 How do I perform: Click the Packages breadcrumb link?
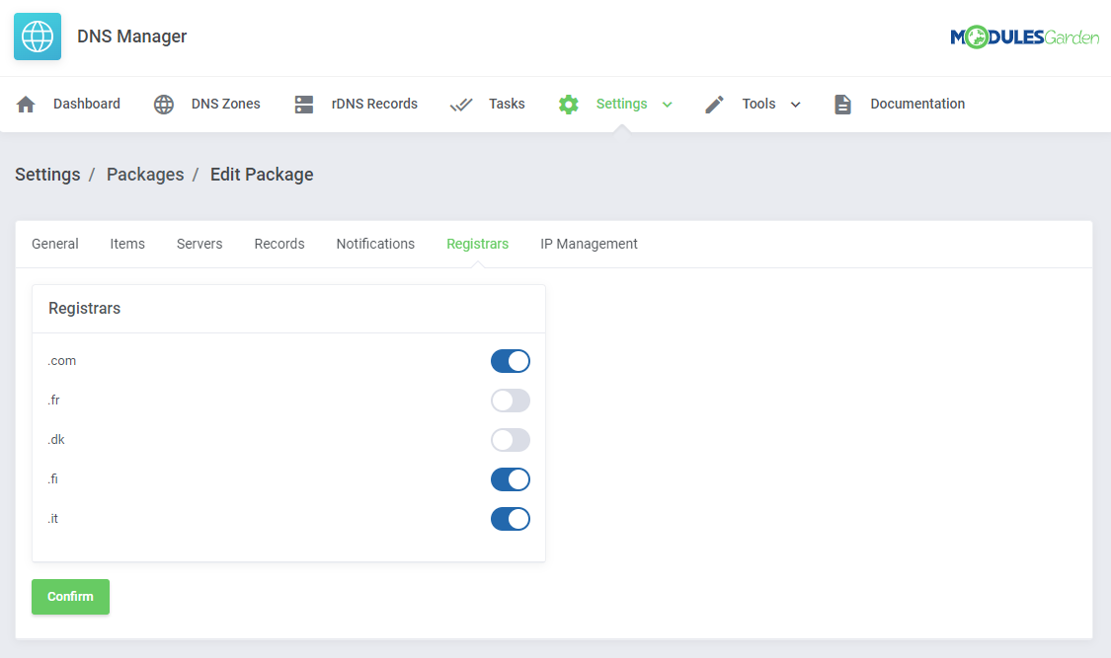145,175
